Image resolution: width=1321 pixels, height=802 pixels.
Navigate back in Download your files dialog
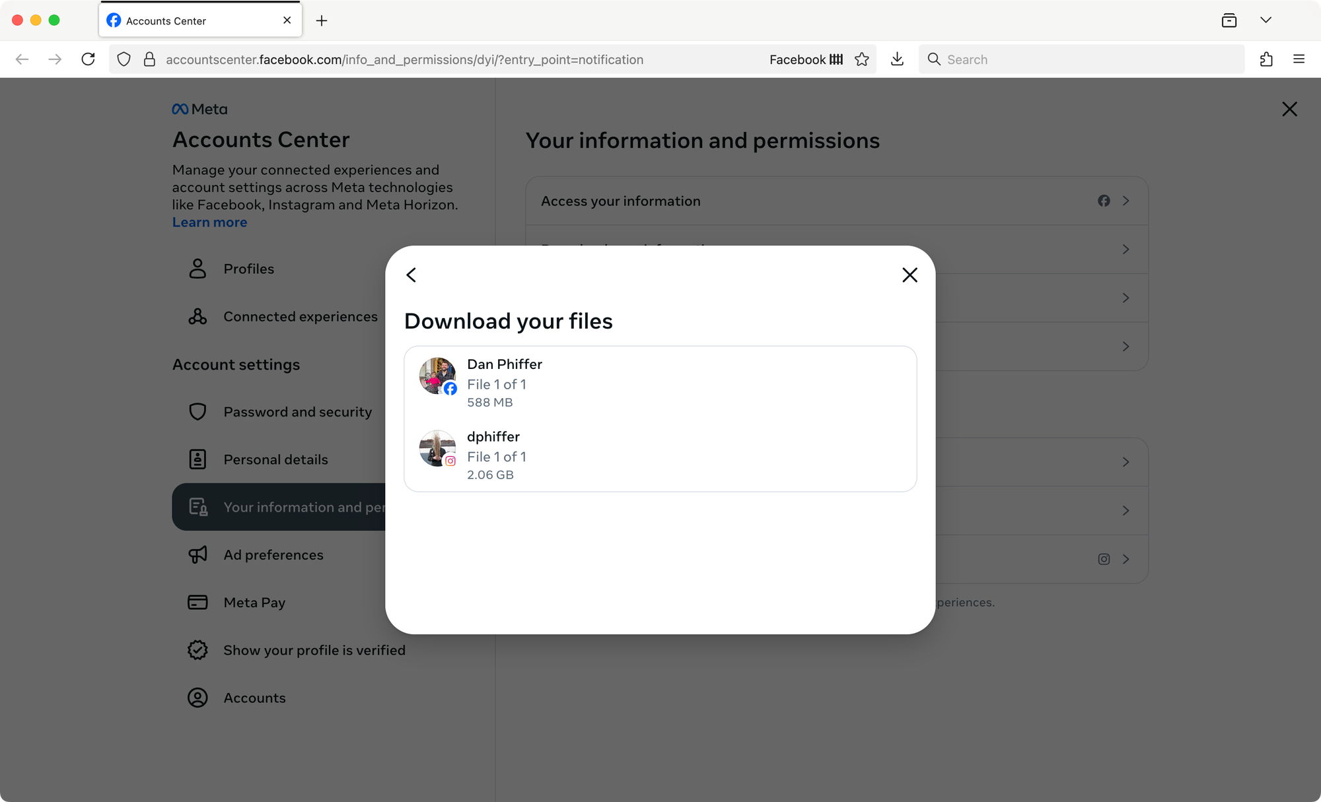(410, 275)
